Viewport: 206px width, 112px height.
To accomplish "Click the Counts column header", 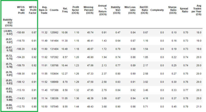I will pyautogui.click(x=54, y=10).
